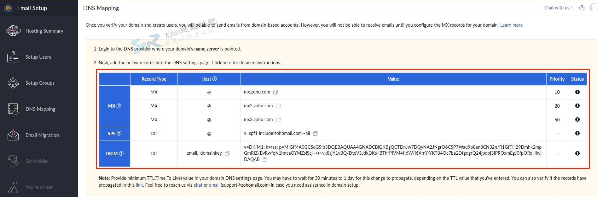The height and width of the screenshot is (197, 597).
Task: Click priority value 10
Action: click(557, 92)
